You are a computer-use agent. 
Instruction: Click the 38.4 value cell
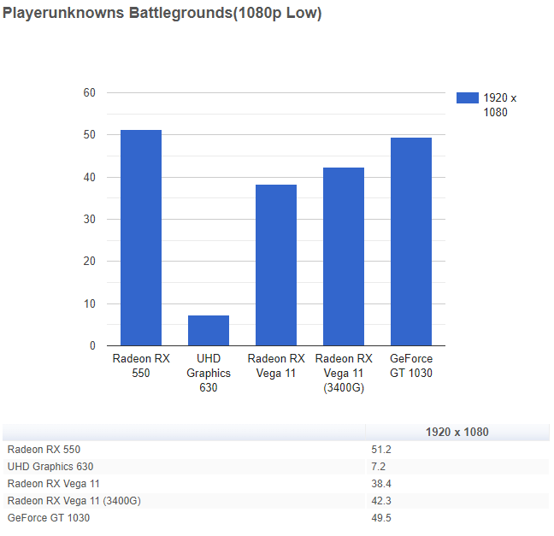[x=381, y=483]
